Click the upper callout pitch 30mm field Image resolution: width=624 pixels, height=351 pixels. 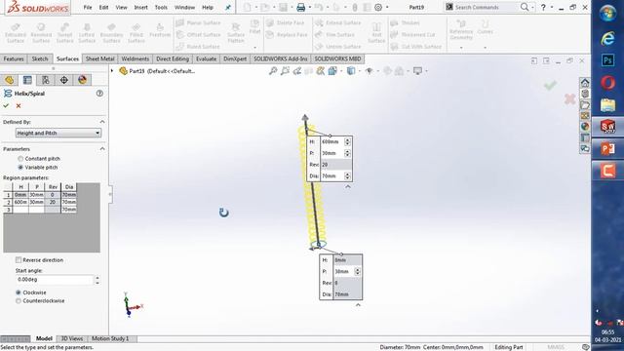(332, 153)
